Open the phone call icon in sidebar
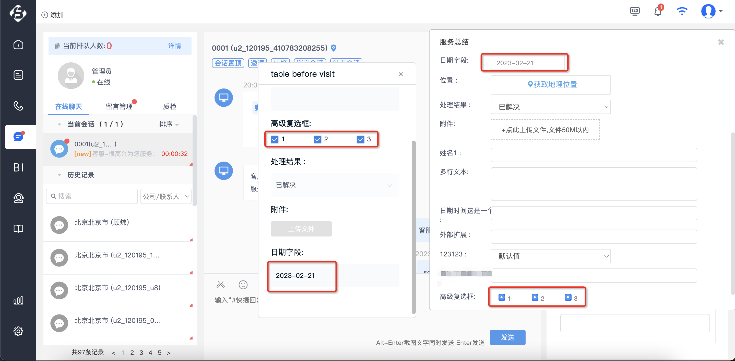 coord(18,106)
